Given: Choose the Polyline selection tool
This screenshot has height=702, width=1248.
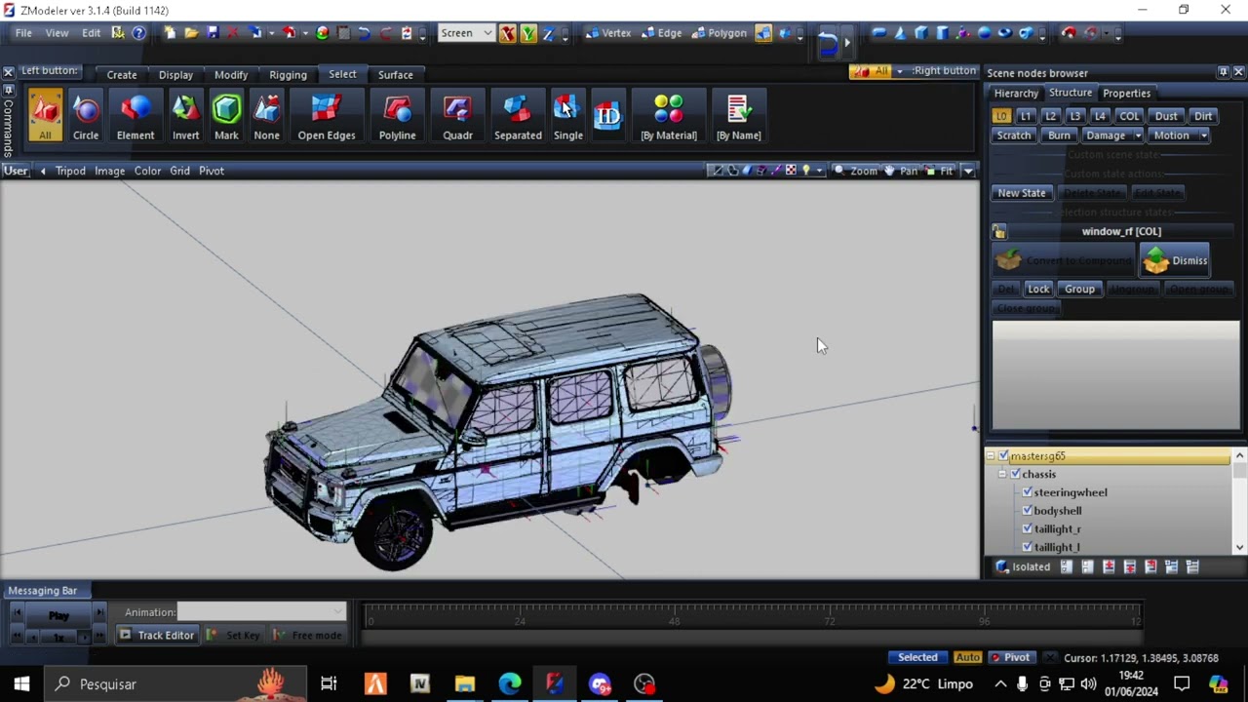Looking at the screenshot, I should pos(397,116).
